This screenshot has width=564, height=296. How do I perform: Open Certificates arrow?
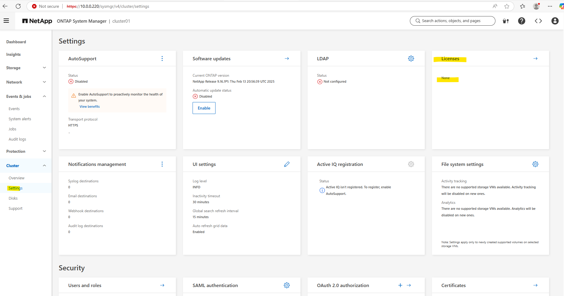(535, 285)
